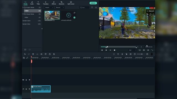177x99 pixels.
Task: Open the Audio tab
Action: pyautogui.click(x=32, y=3)
